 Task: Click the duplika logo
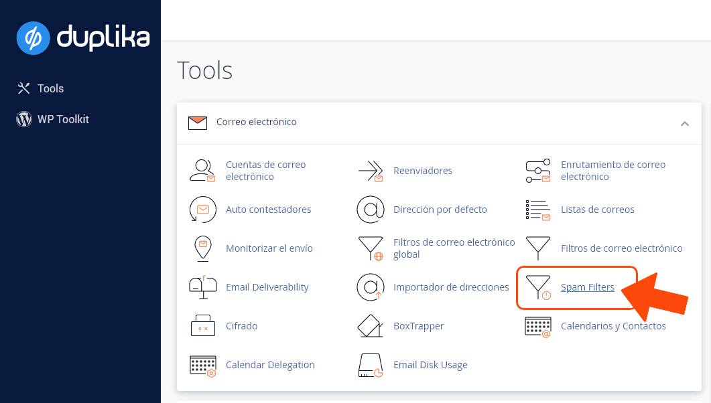pyautogui.click(x=82, y=37)
